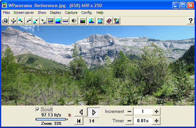Open the Capture menu

tap(71, 13)
